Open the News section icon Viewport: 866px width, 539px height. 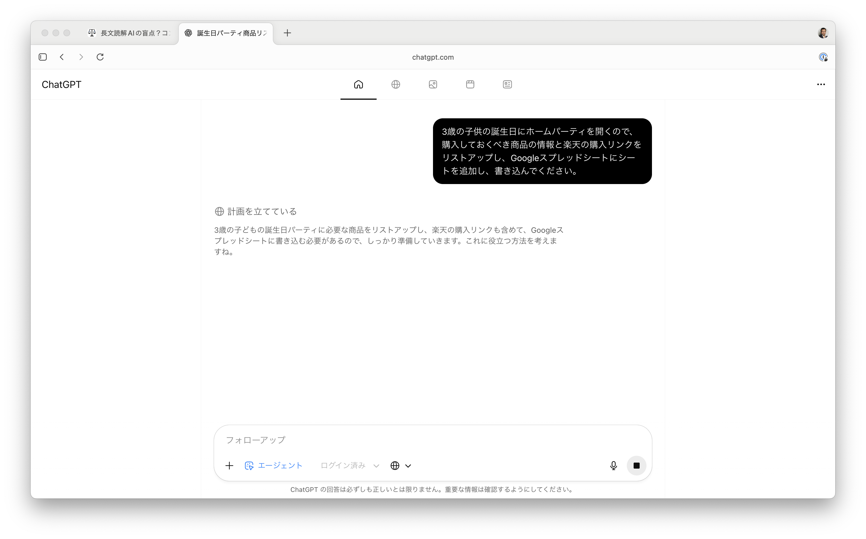[x=507, y=84]
